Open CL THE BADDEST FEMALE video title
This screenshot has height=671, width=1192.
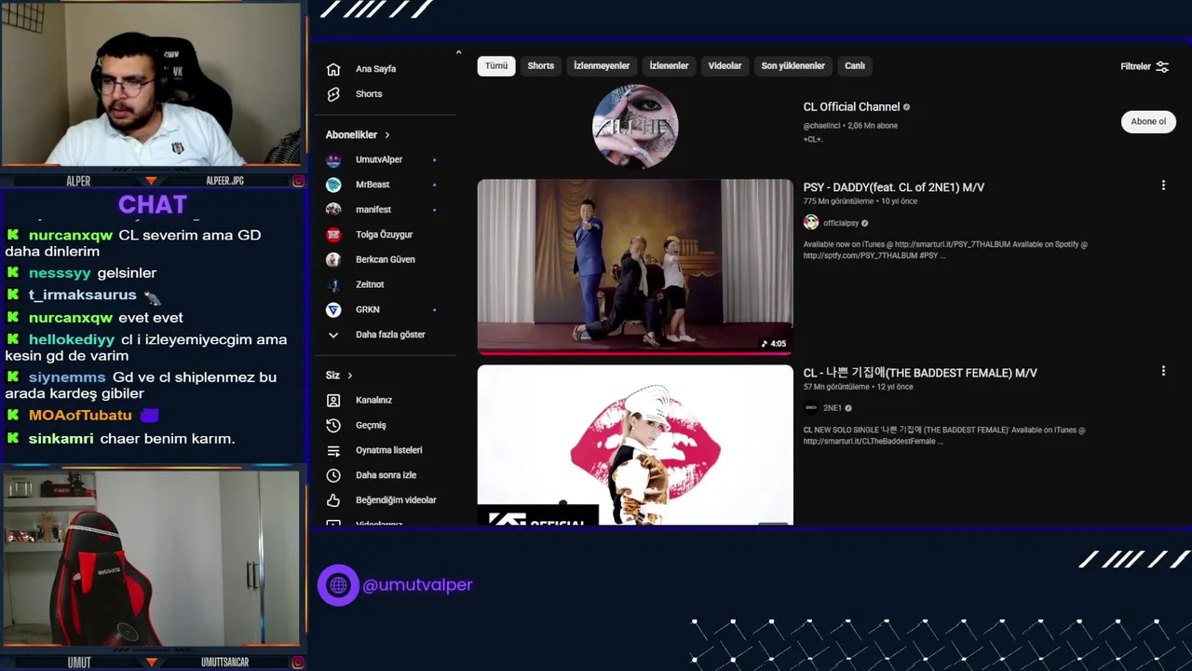920,373
